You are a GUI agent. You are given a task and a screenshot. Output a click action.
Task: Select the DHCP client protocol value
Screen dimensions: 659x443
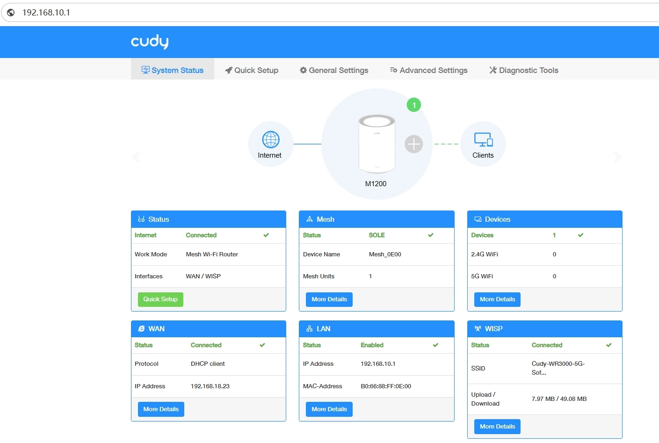click(x=208, y=364)
